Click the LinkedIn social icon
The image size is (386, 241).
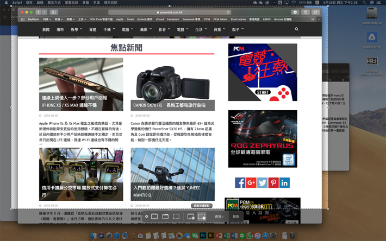pos(284,182)
